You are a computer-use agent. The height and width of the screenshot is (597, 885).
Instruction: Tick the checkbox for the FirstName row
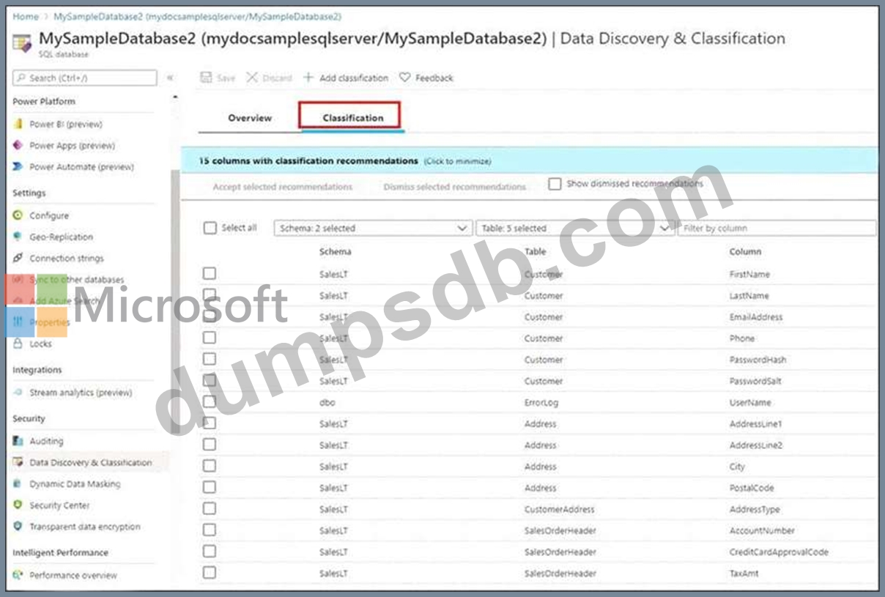click(x=210, y=273)
